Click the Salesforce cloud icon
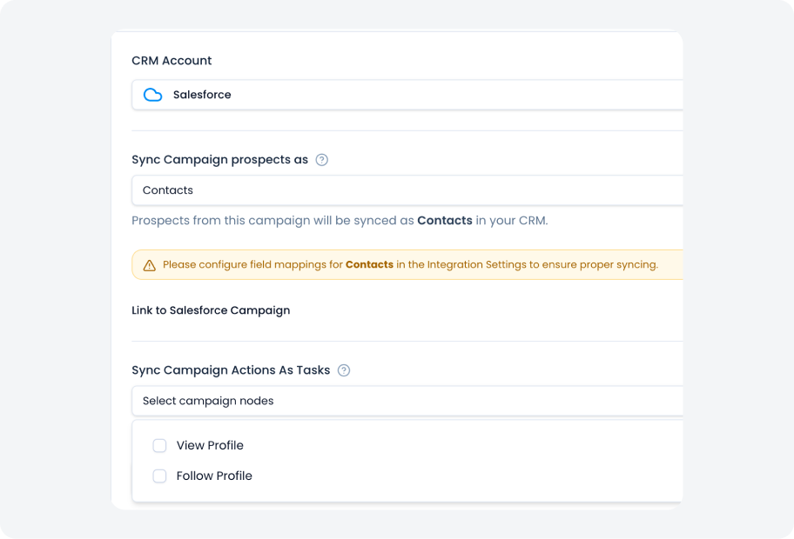The image size is (794, 539). [x=152, y=95]
